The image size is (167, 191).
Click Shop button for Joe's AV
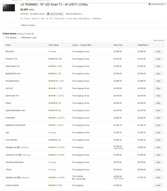158,88
